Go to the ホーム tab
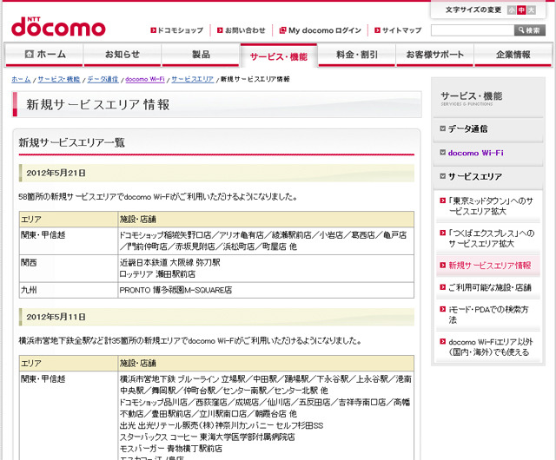Image resolution: width=556 pixels, height=460 pixels. pyautogui.click(x=44, y=55)
